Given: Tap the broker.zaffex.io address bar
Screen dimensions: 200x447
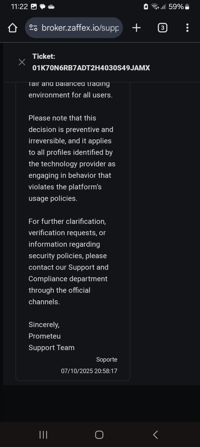Looking at the screenshot, I should tap(80, 28).
